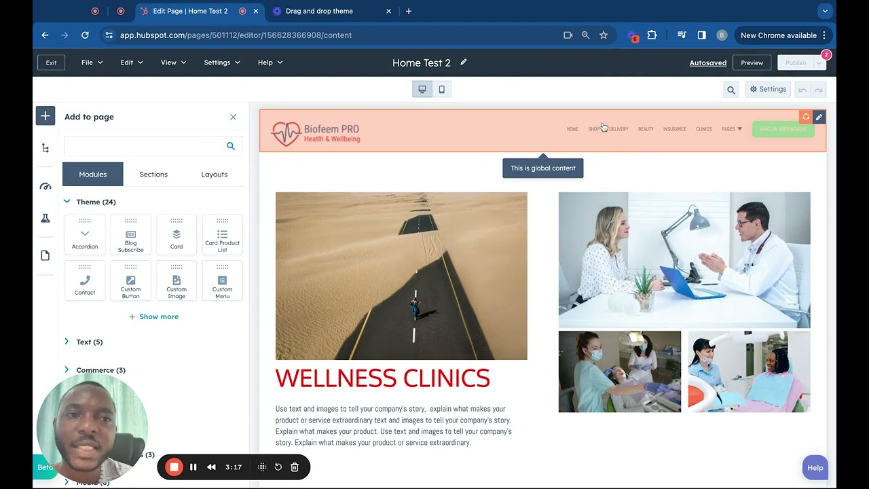The height and width of the screenshot is (489, 869).
Task: Select the Contact module
Action: [x=85, y=281]
